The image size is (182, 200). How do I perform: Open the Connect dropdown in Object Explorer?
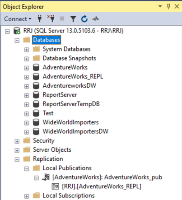coord(18,19)
